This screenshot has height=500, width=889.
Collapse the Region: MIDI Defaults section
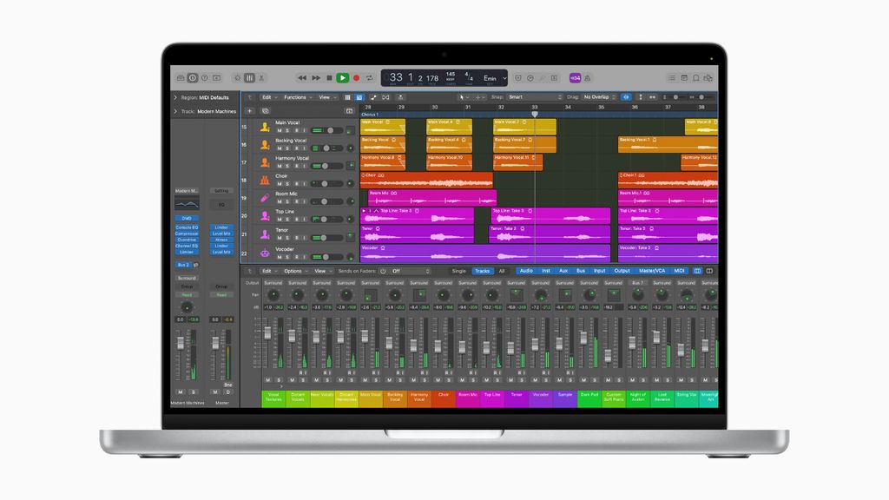[175, 98]
